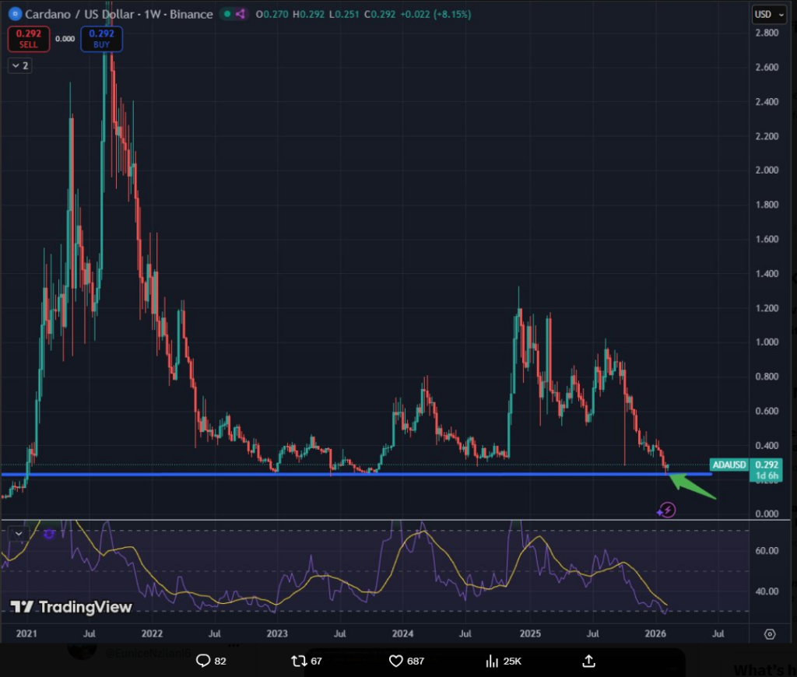Collapse the RSI pane legend chevron
This screenshot has width=797, height=677.
coord(19,534)
